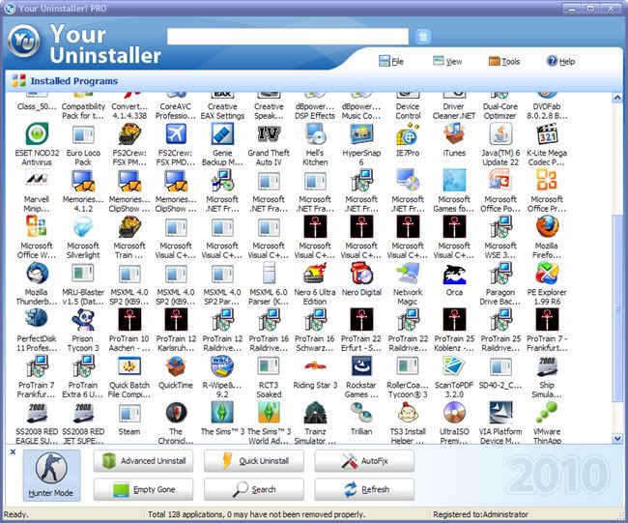Select the Microsoft Train Simulator icon

[x=129, y=227]
